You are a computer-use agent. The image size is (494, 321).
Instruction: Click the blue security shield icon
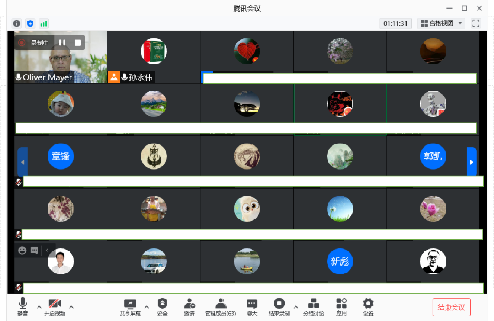click(30, 23)
